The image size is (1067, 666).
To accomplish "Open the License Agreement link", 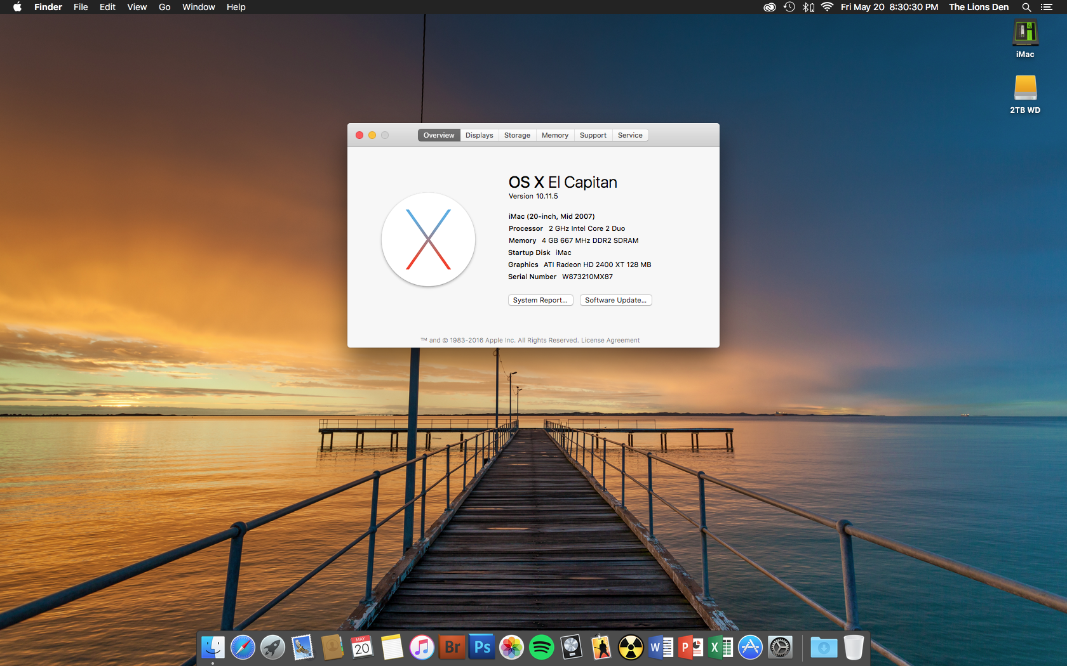I will [x=610, y=341].
